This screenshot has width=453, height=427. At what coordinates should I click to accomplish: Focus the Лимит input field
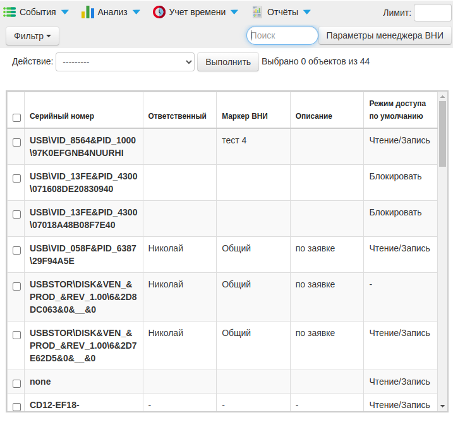432,13
